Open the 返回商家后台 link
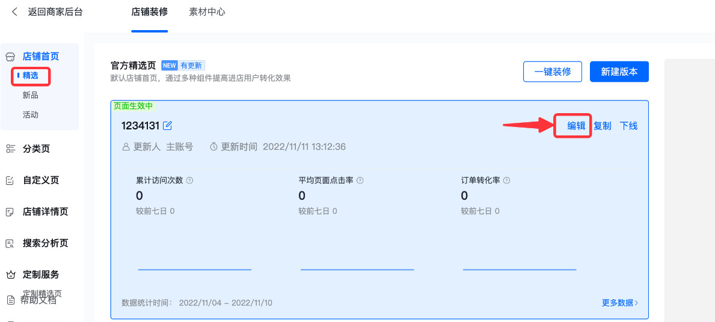Screen dimensions: 715x322 tap(55, 12)
